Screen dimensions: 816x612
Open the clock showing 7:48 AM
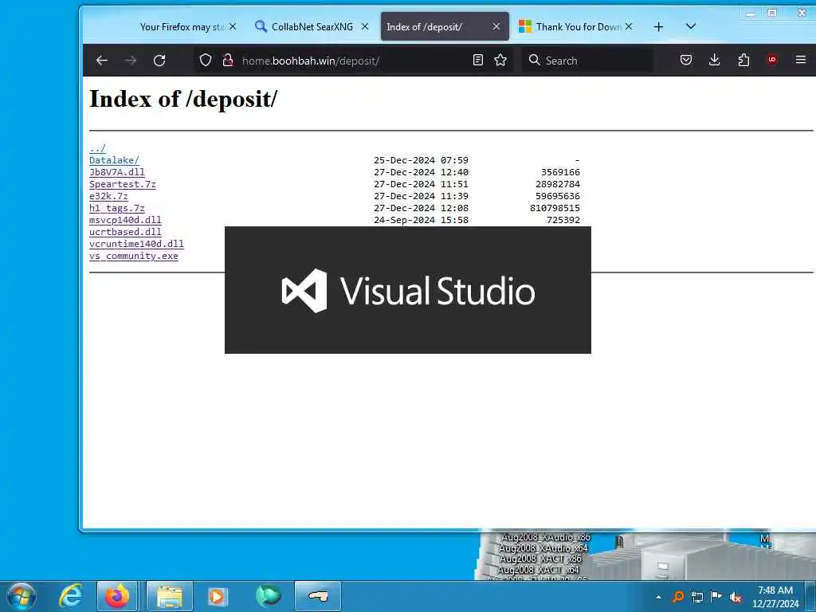point(775,597)
